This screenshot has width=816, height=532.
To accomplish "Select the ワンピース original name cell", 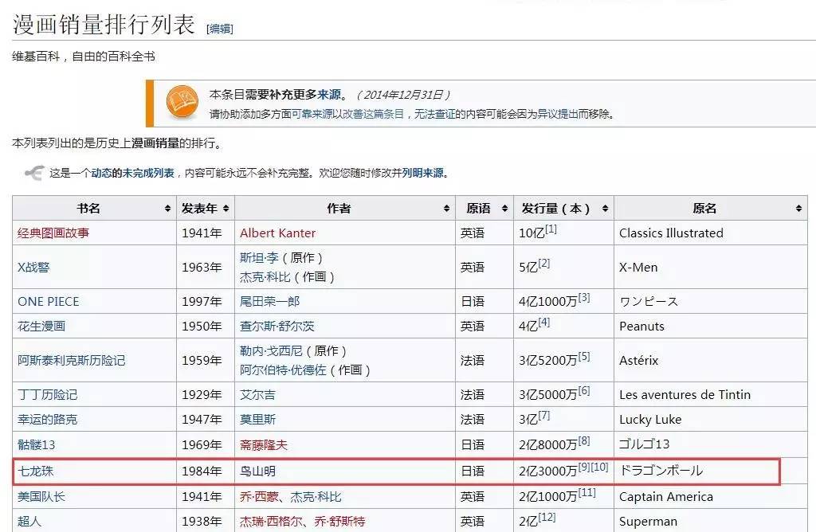I will coord(649,302).
